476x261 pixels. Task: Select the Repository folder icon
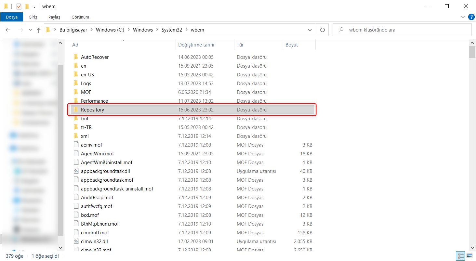click(76, 110)
